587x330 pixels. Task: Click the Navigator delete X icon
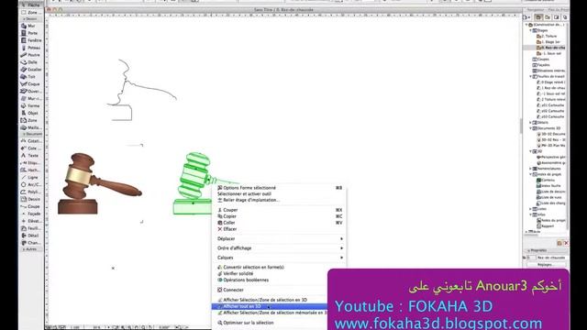pos(566,243)
